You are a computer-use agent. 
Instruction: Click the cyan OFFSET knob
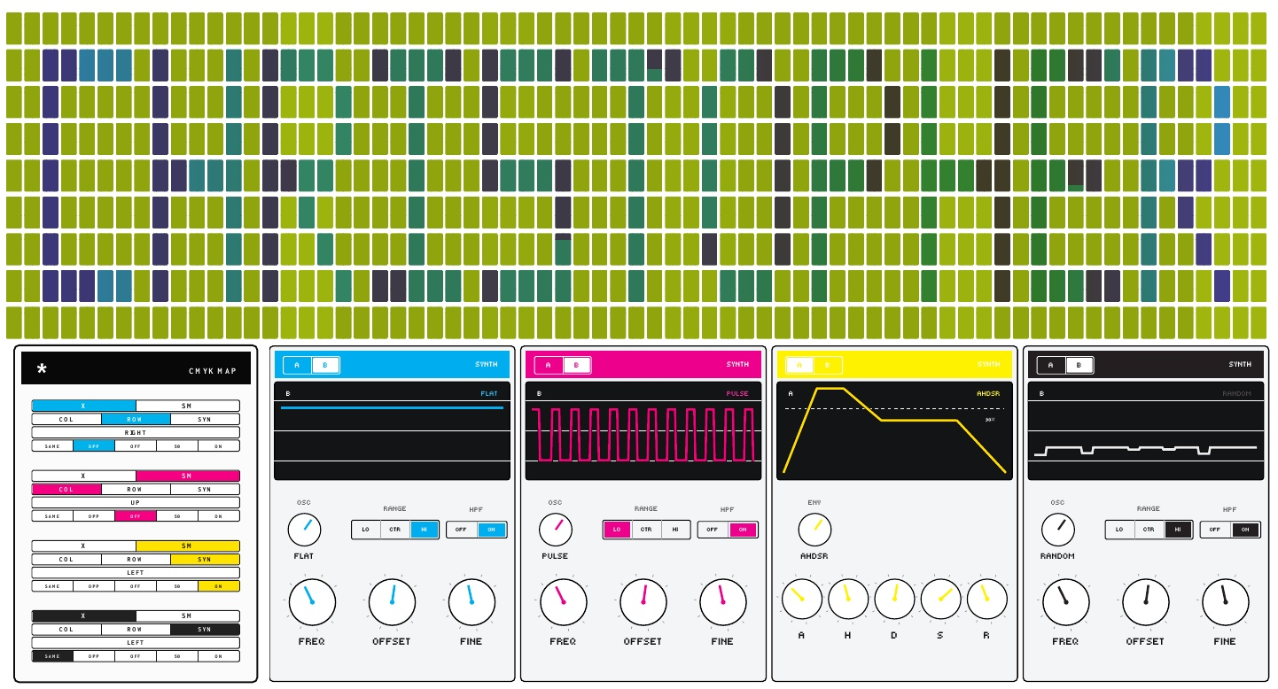(x=392, y=602)
